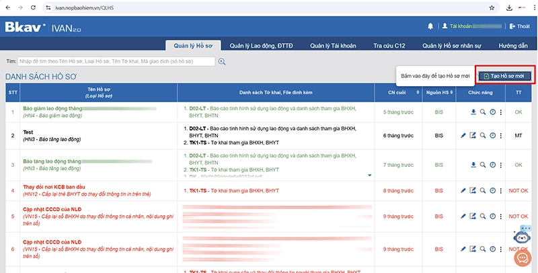
Task: Click the edit-form icon in row 5
Action: click(x=473, y=216)
